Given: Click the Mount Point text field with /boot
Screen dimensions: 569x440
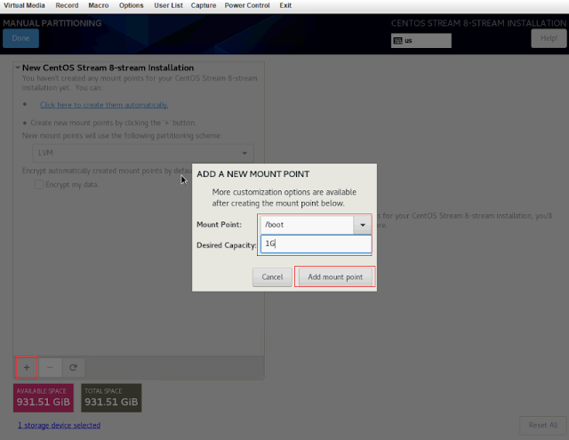Looking at the screenshot, I should click(307, 225).
